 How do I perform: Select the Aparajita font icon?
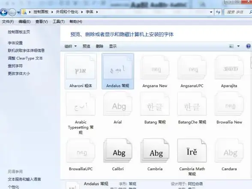click(229, 67)
